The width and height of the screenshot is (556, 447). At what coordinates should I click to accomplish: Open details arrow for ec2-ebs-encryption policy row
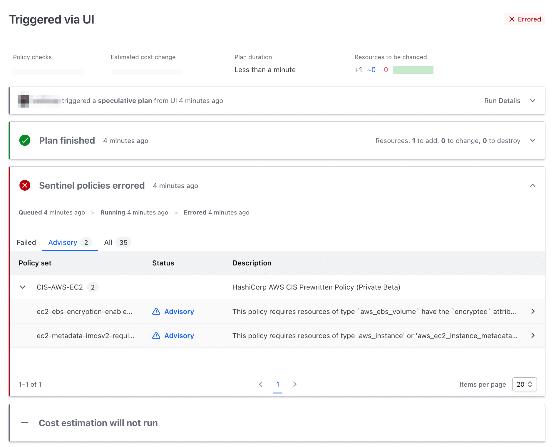pyautogui.click(x=533, y=311)
